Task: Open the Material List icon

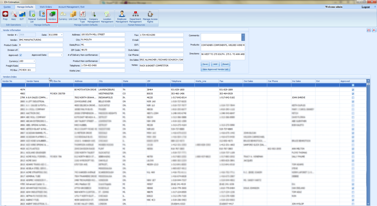Action: pos(32,16)
